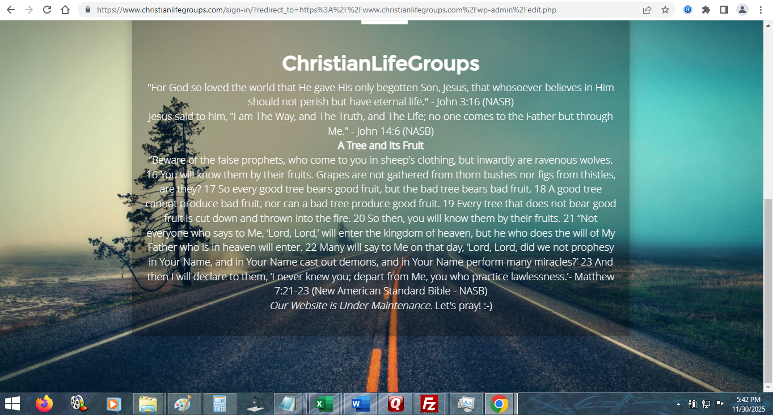
Task: Open the Windows Start menu
Action: pyautogui.click(x=12, y=404)
